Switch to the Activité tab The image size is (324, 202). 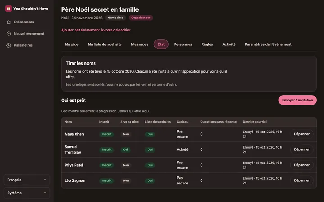tap(229, 44)
